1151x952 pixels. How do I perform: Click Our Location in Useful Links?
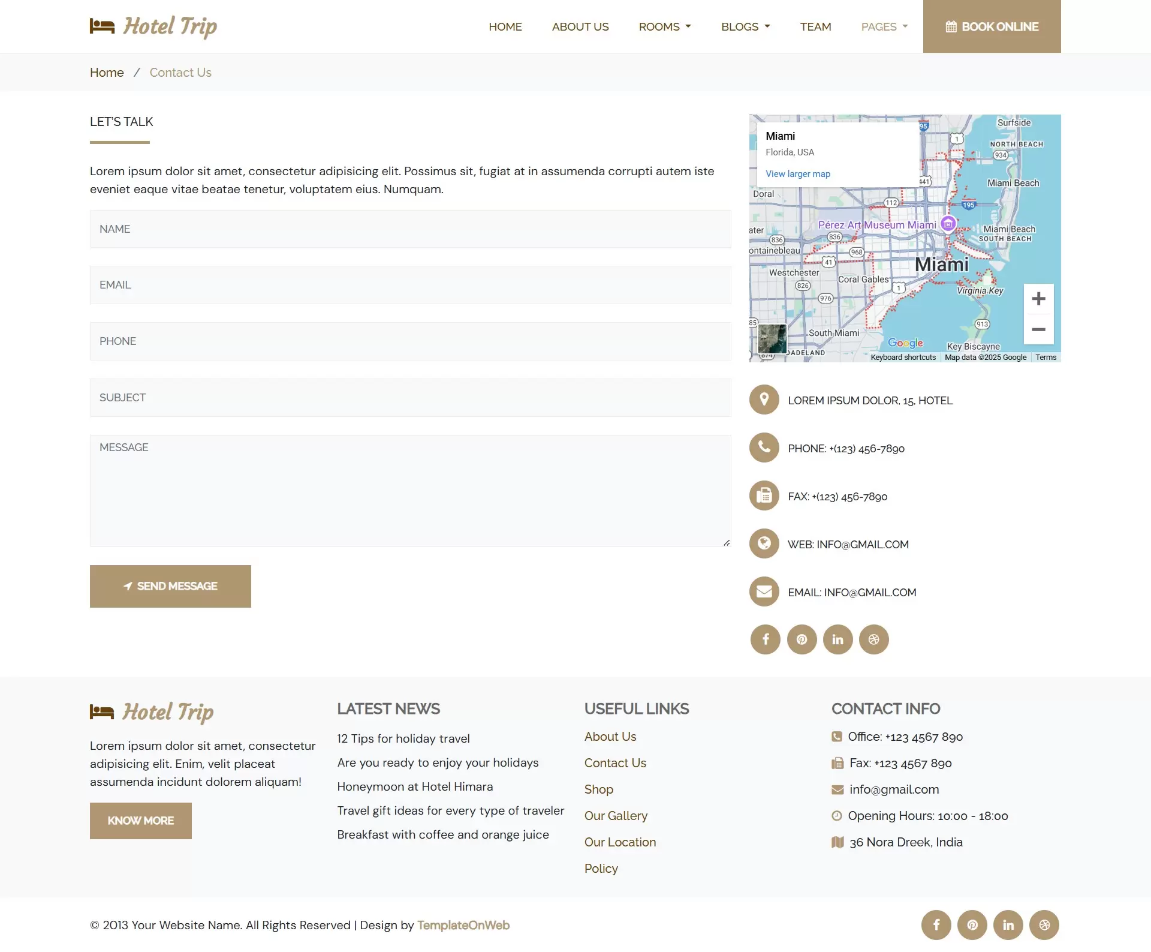click(620, 842)
